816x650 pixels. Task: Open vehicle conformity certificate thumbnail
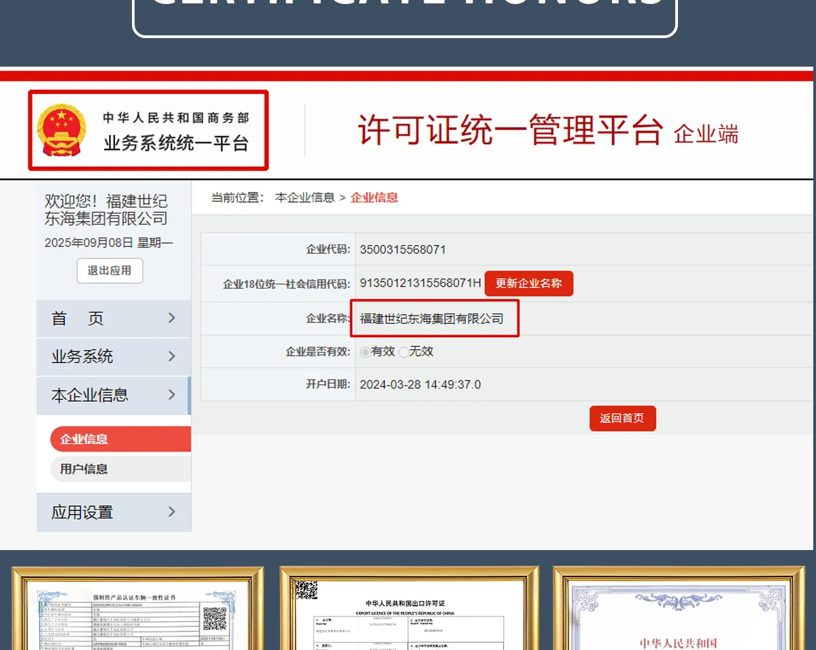click(x=138, y=608)
